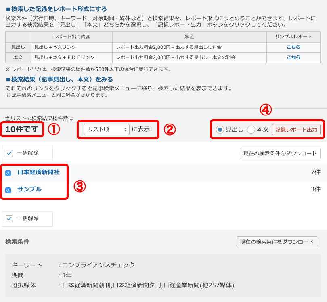
Task: Click the 10件です total count text
Action: (x=22, y=129)
